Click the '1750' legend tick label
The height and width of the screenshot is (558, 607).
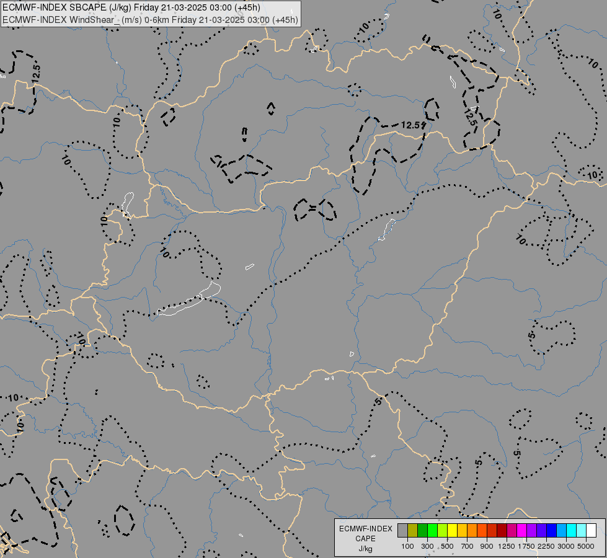point(526,546)
